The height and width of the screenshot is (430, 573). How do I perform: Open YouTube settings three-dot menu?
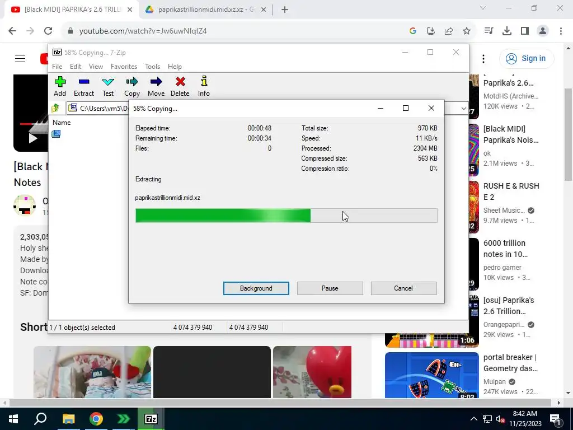click(x=483, y=58)
